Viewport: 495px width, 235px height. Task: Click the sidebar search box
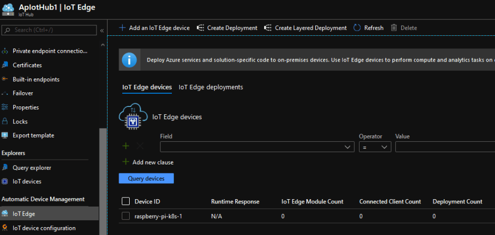[x=50, y=30]
